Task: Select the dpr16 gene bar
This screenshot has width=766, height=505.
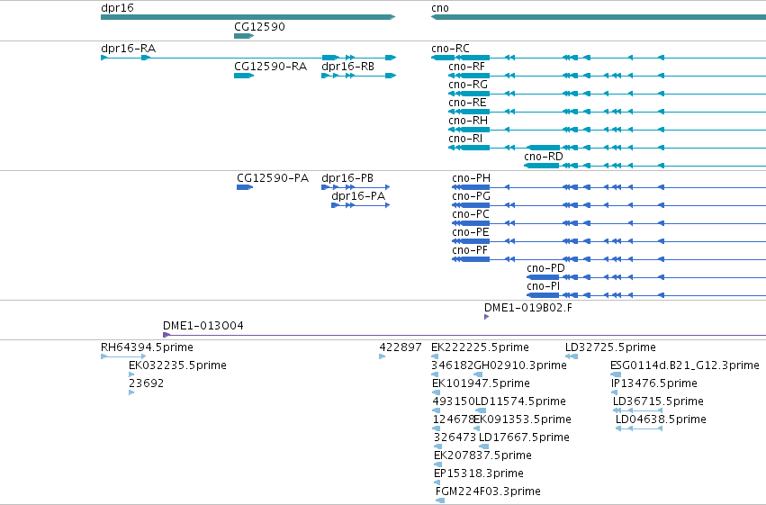Action: [248, 17]
